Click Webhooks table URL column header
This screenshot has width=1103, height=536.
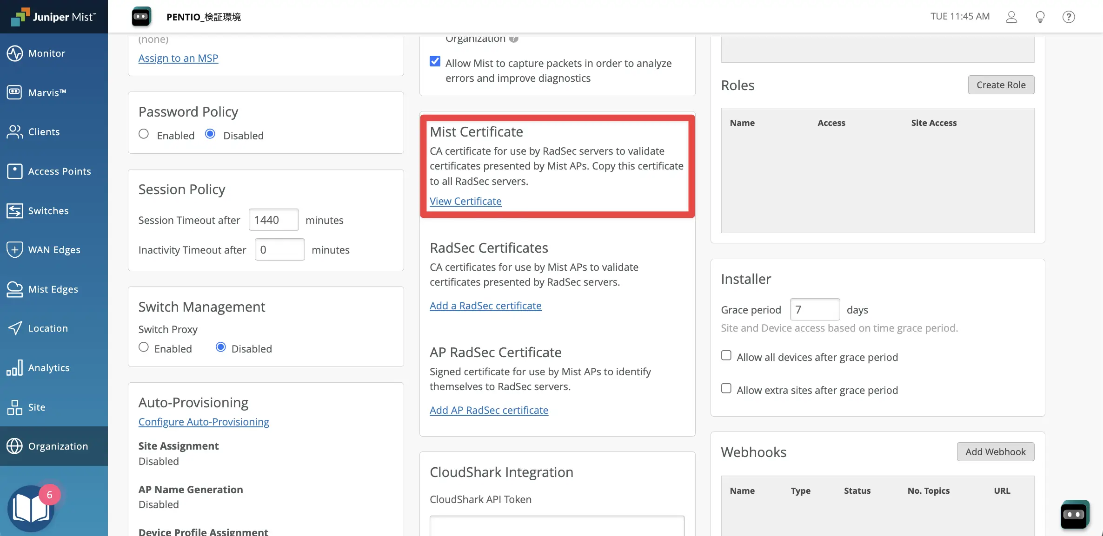[x=1002, y=490]
